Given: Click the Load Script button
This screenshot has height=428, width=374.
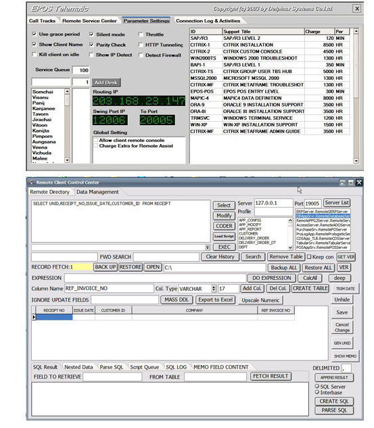Looking at the screenshot, I should point(224,237).
